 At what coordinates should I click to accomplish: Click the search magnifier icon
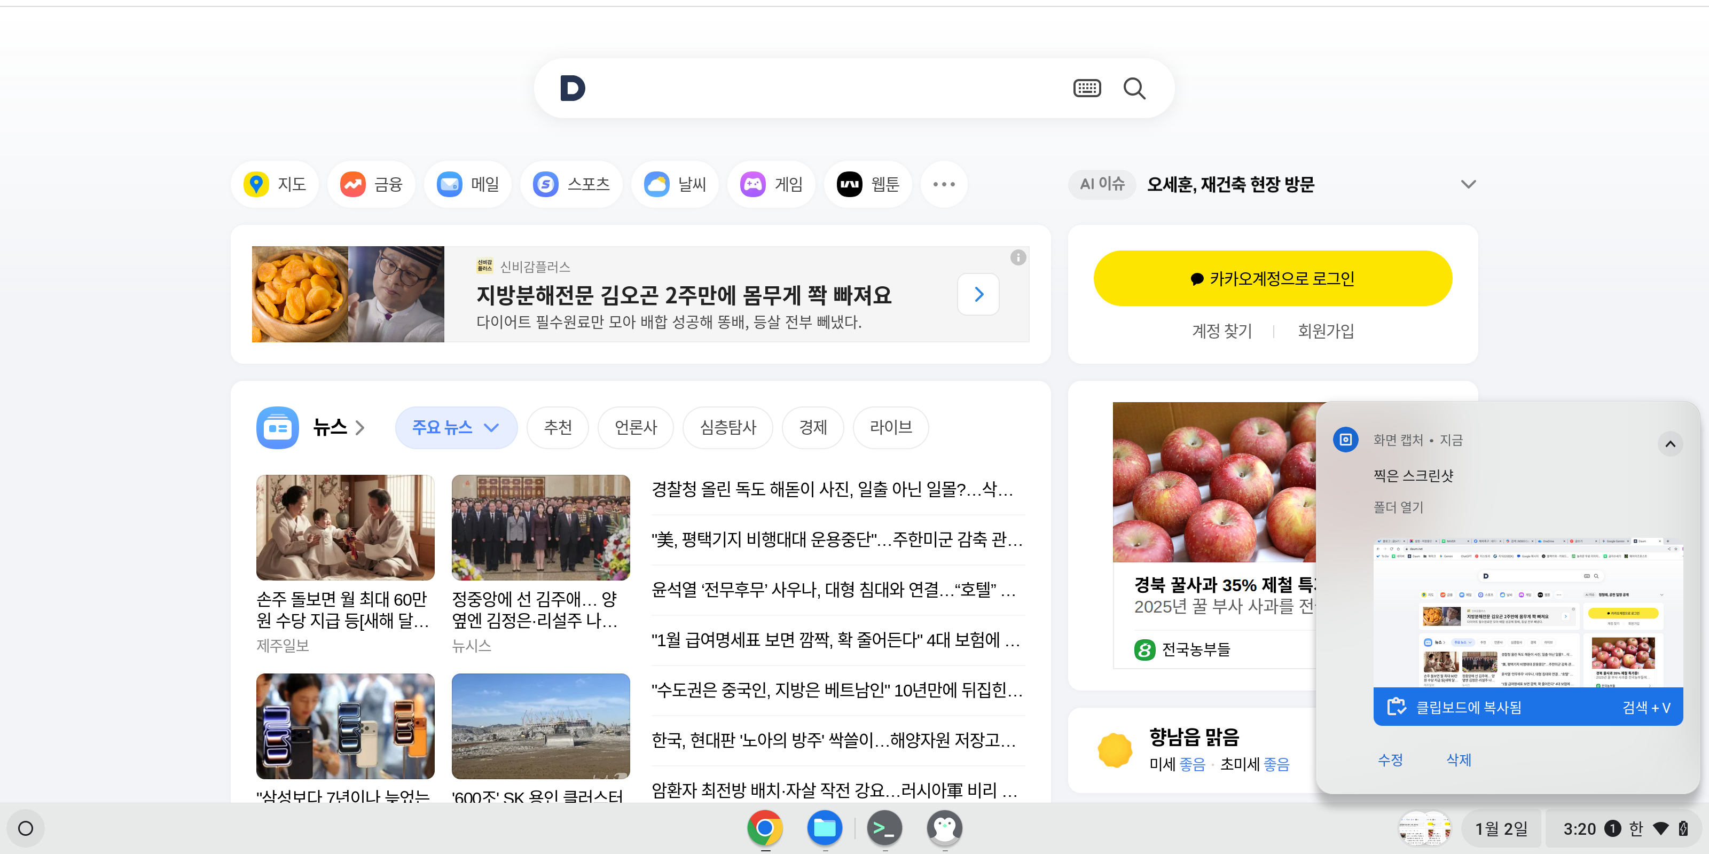(1134, 88)
